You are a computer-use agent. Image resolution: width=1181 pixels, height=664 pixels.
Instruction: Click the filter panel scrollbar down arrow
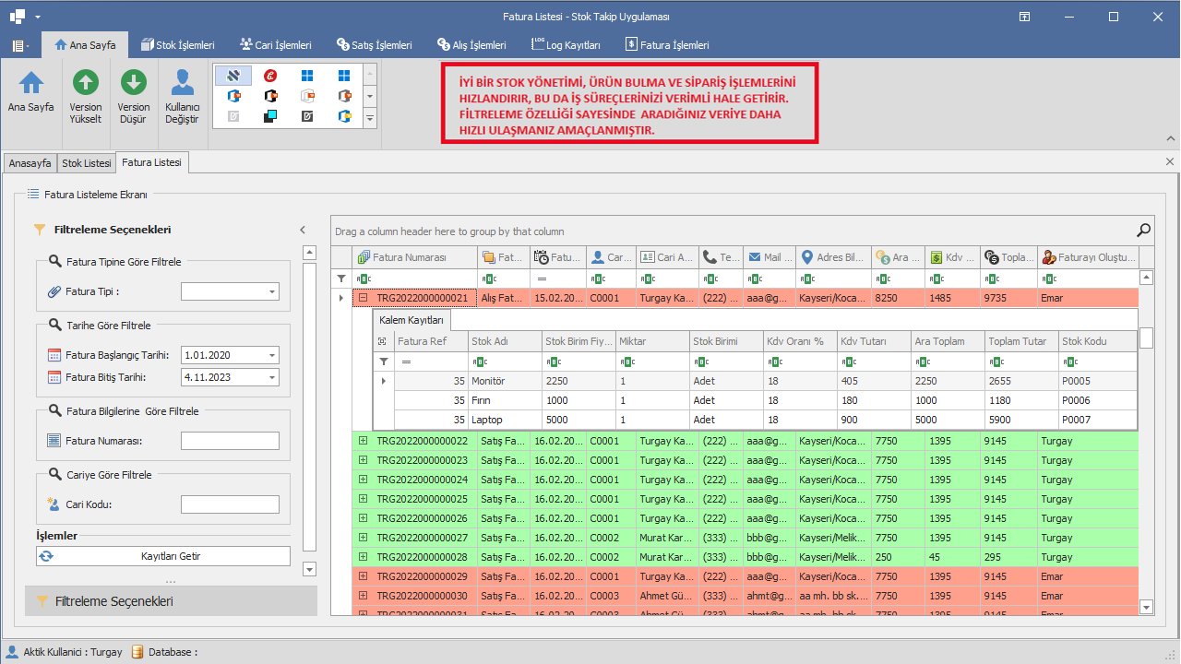coord(309,569)
